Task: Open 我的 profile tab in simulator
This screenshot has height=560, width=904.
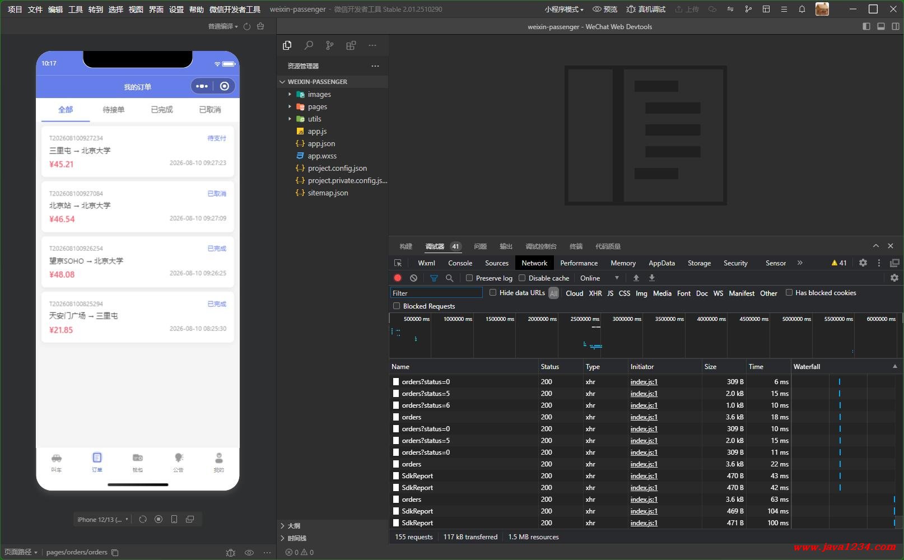Action: 219,463
